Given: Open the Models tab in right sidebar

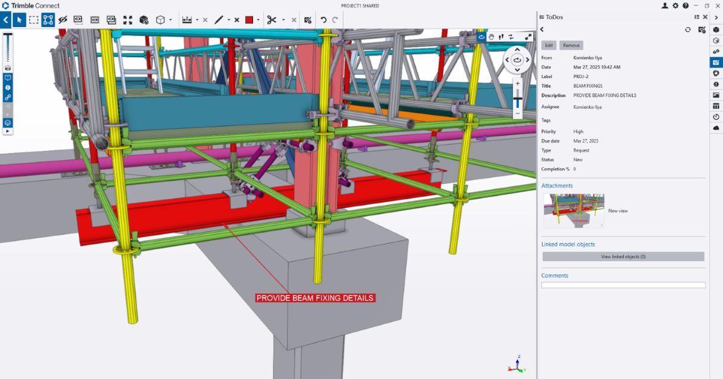Looking at the screenshot, I should tap(716, 29).
